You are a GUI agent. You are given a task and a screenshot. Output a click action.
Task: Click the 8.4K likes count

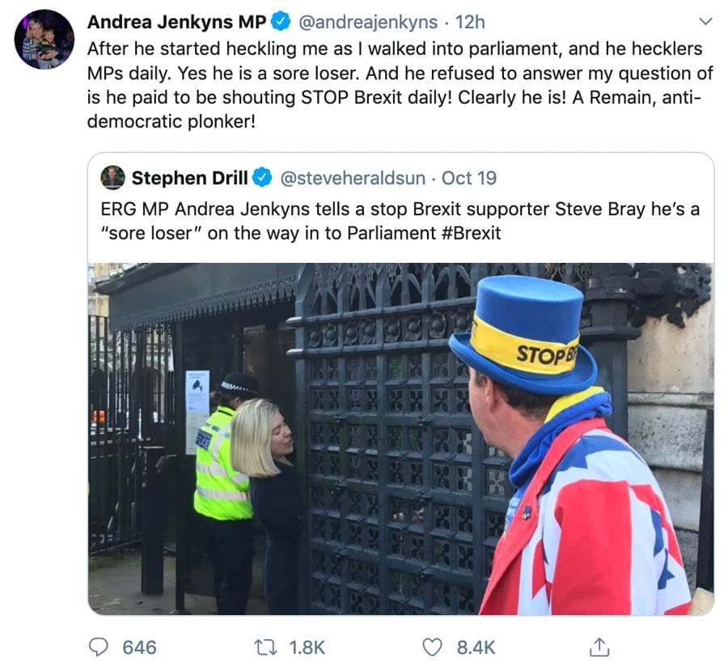tap(476, 647)
